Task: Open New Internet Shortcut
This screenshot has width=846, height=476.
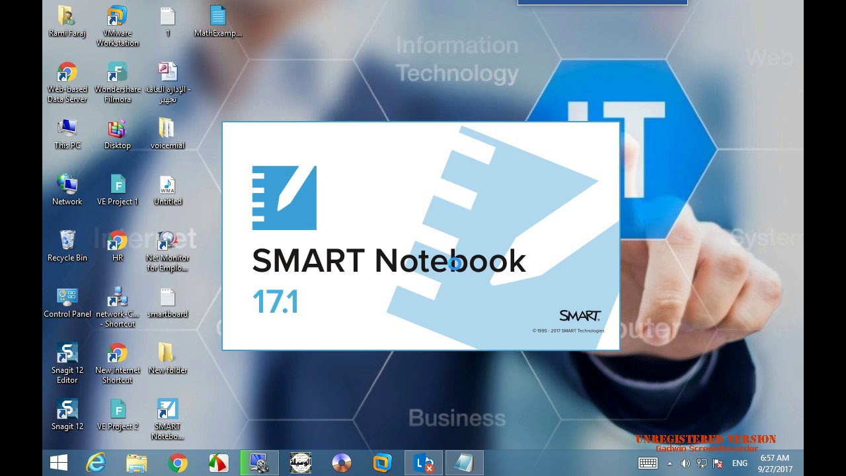Action: point(118,364)
